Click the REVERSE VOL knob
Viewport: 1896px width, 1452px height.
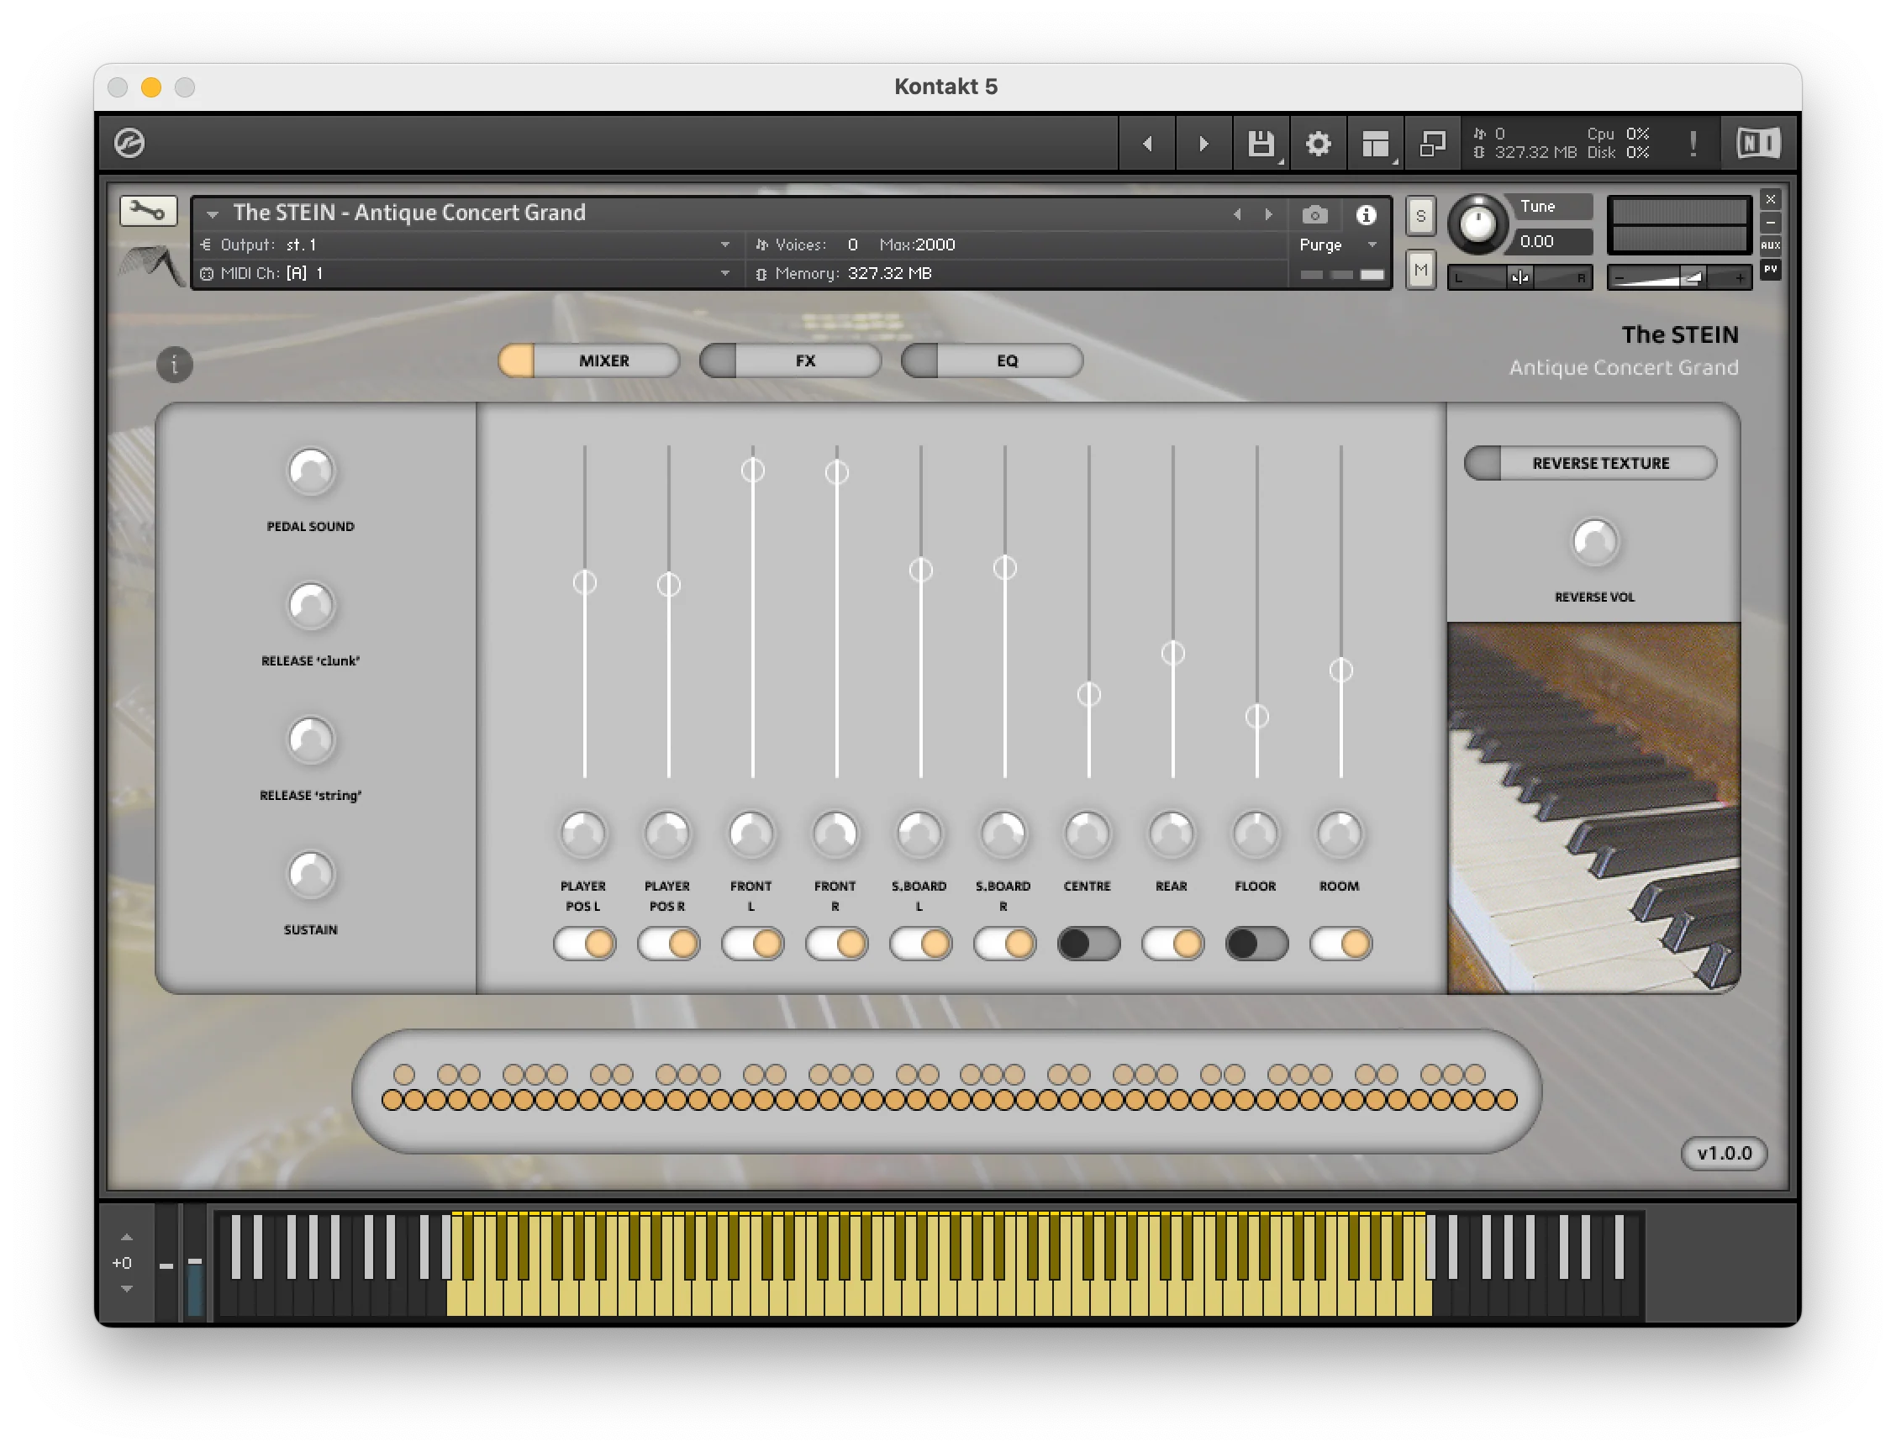coord(1594,543)
